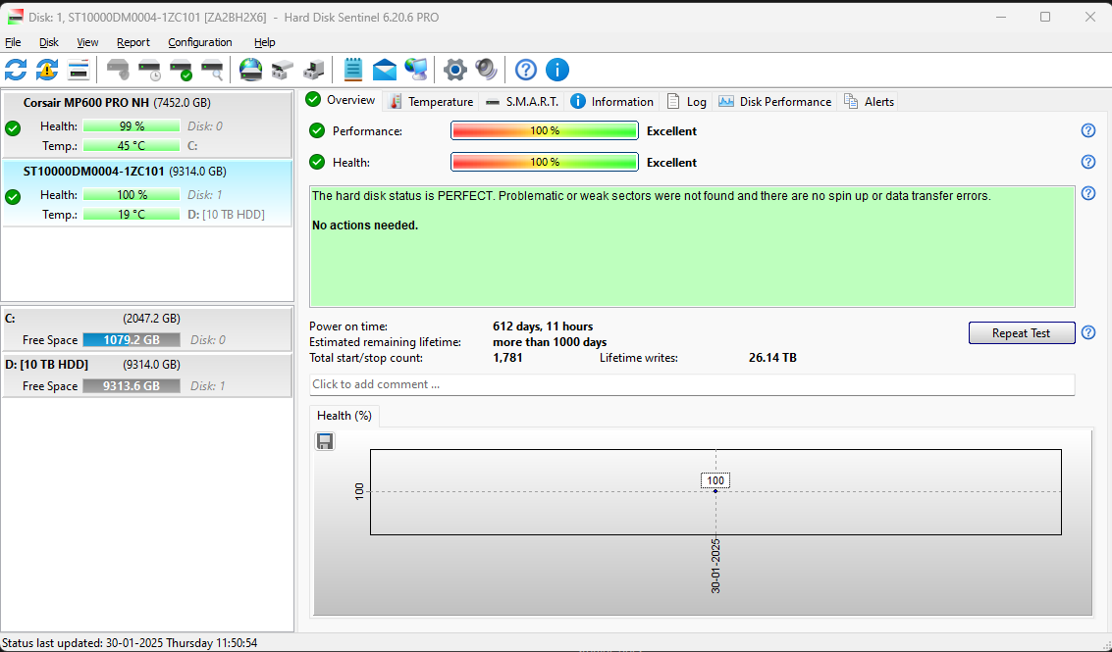Click the help icon beside Performance bar

1087,131
